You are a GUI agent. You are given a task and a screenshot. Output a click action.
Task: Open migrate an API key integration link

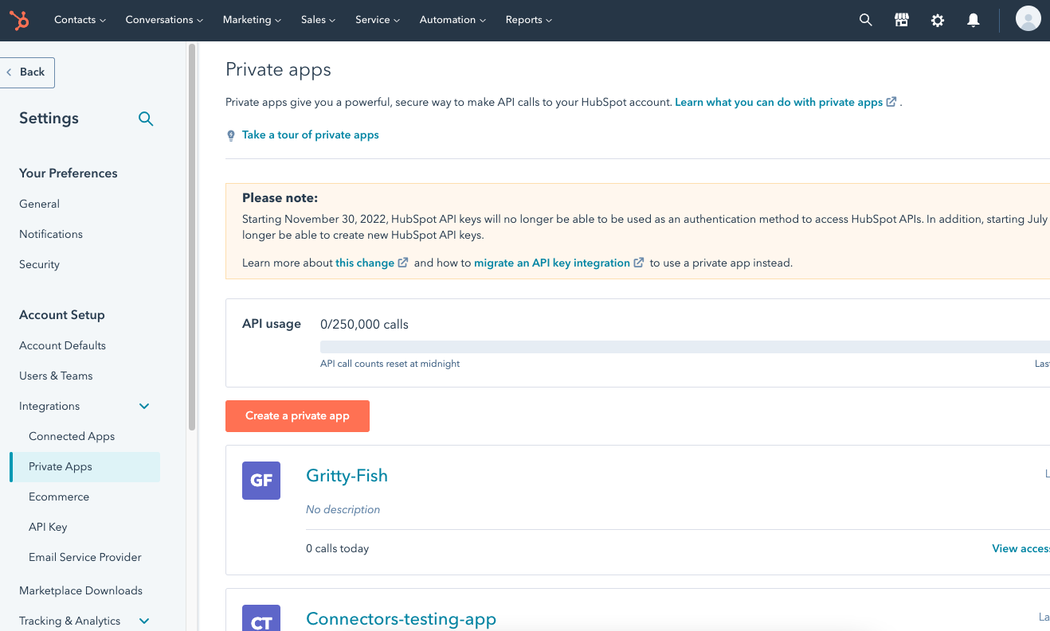click(x=552, y=263)
